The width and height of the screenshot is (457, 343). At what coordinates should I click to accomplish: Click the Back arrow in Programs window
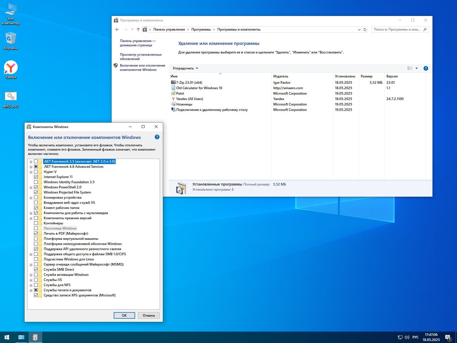(x=117, y=29)
